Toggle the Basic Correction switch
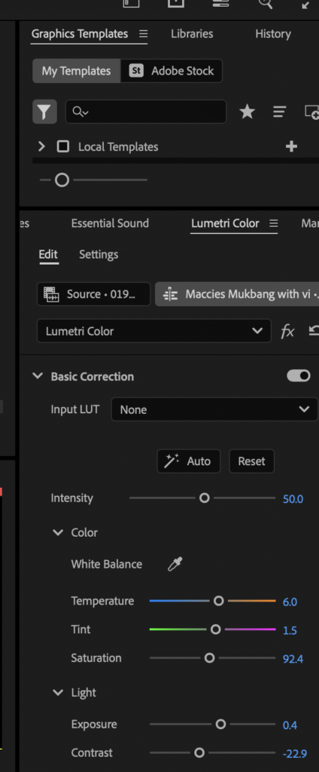 299,376
